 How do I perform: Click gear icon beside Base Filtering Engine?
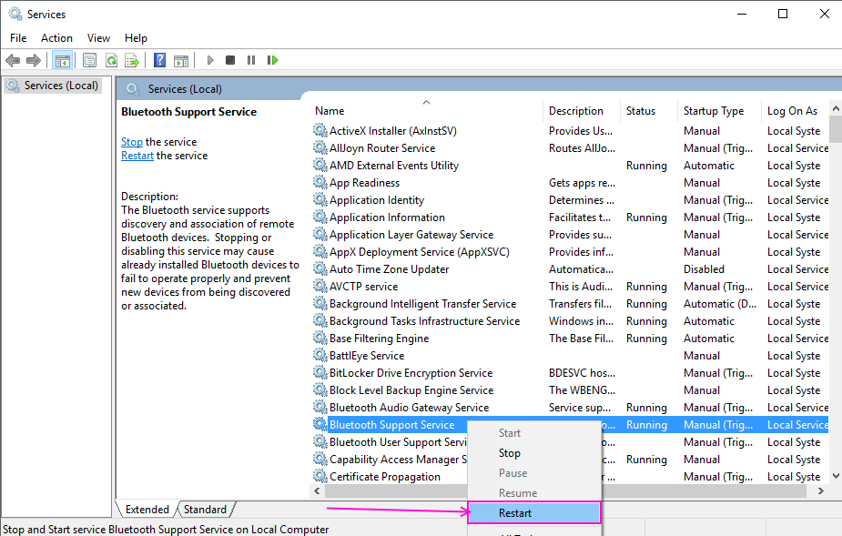pos(320,339)
